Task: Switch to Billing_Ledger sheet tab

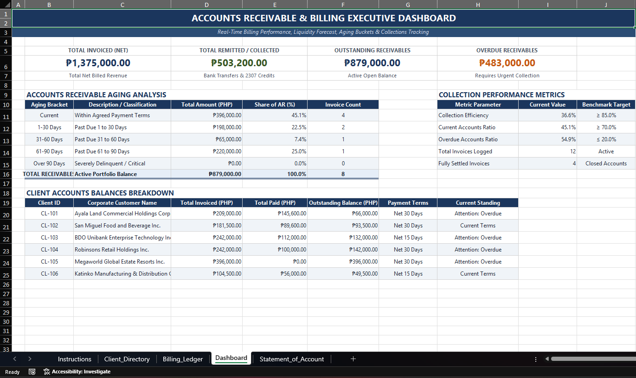Action: [183, 359]
